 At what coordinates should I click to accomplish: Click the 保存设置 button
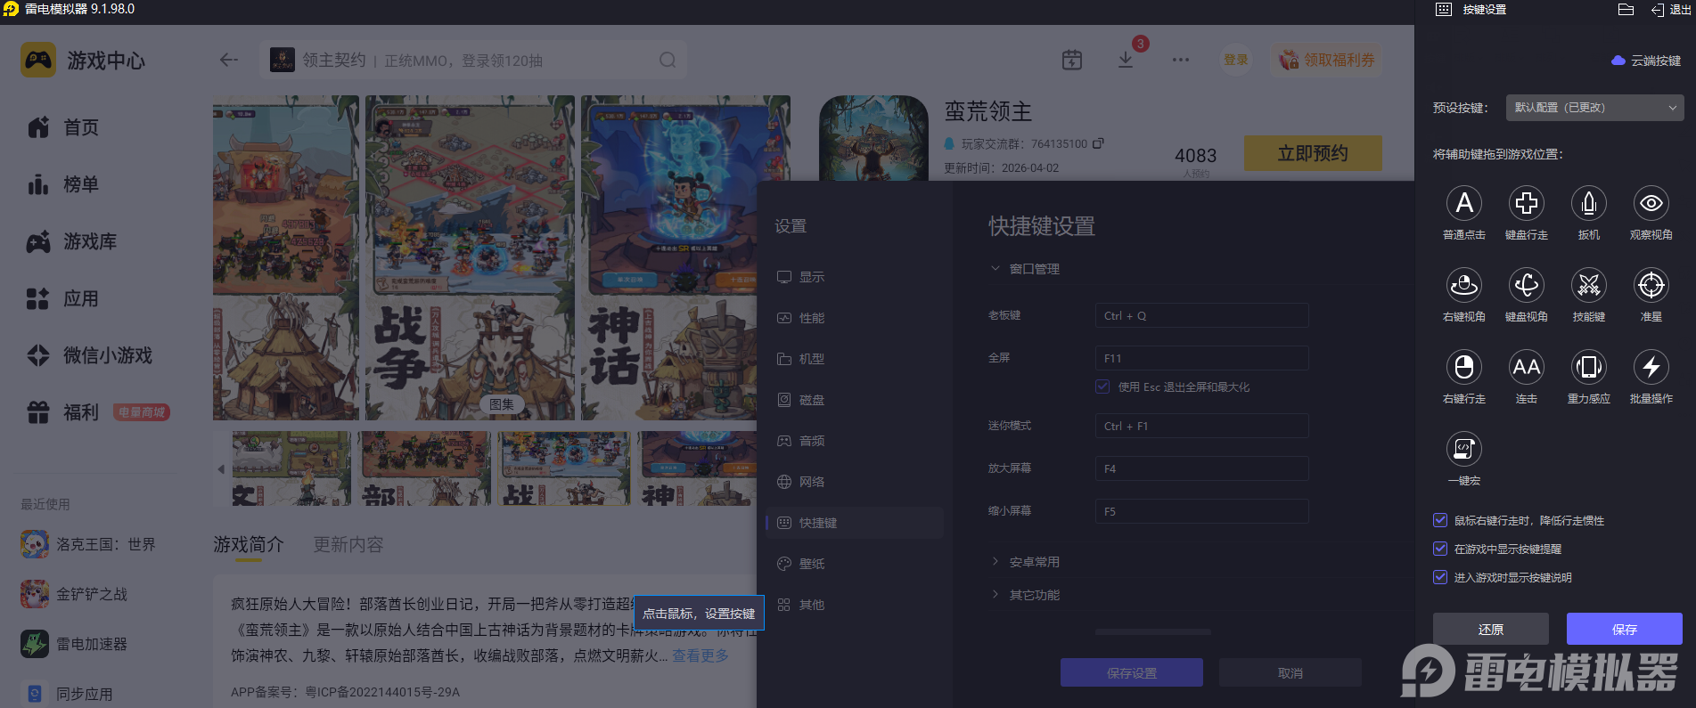1132,672
